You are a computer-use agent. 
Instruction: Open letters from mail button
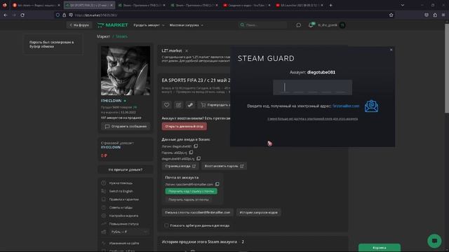(198, 212)
